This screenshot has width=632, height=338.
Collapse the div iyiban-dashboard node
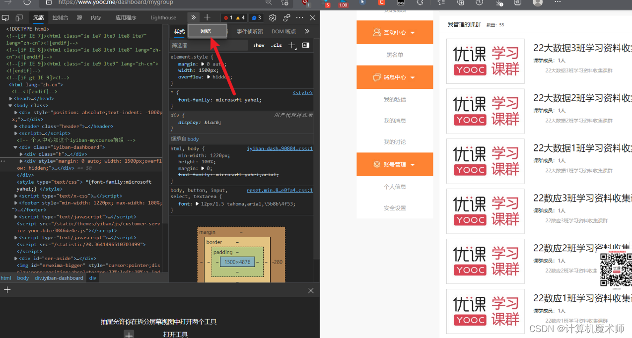coord(16,147)
